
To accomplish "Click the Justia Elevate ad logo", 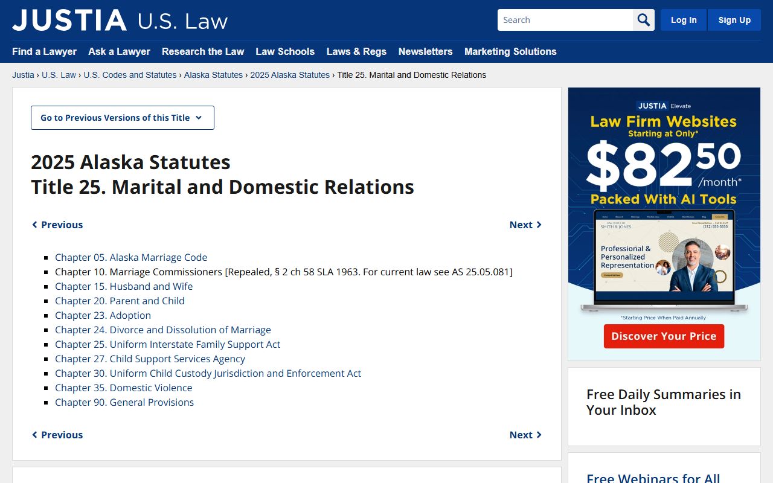I will coord(664,106).
